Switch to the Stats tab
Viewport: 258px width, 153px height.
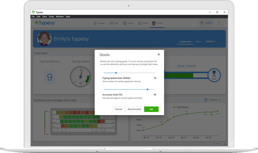(198, 42)
